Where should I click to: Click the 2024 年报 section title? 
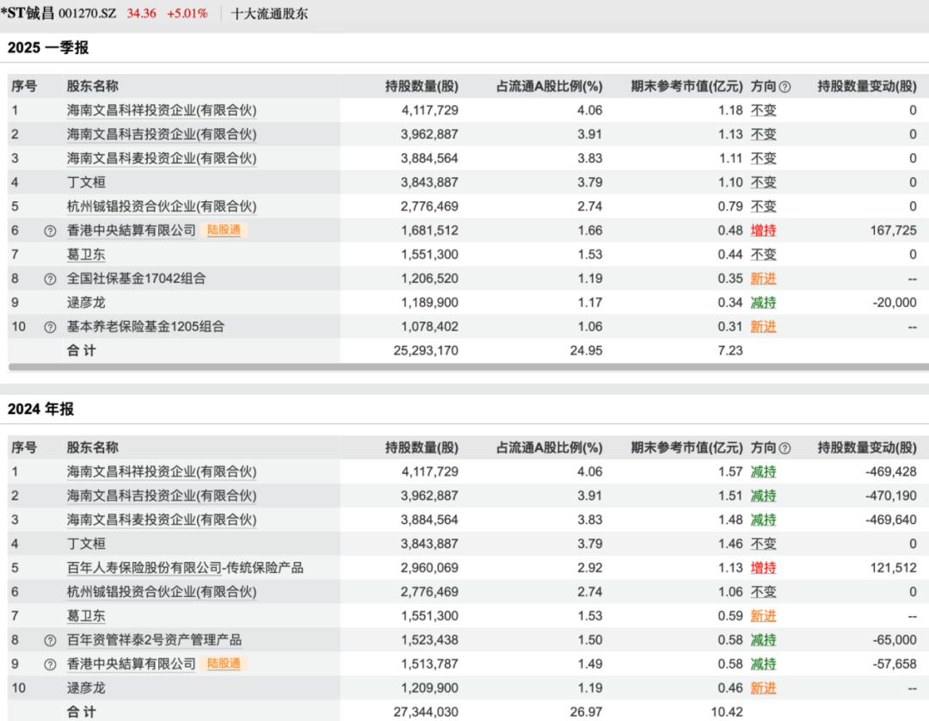pos(40,409)
